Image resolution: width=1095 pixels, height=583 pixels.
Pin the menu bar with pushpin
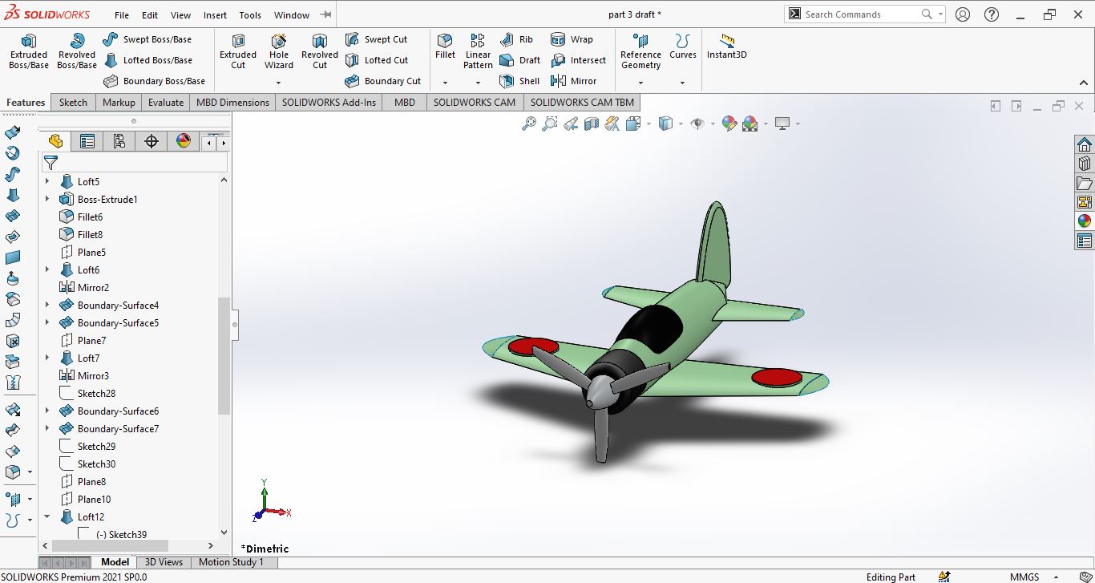(325, 14)
